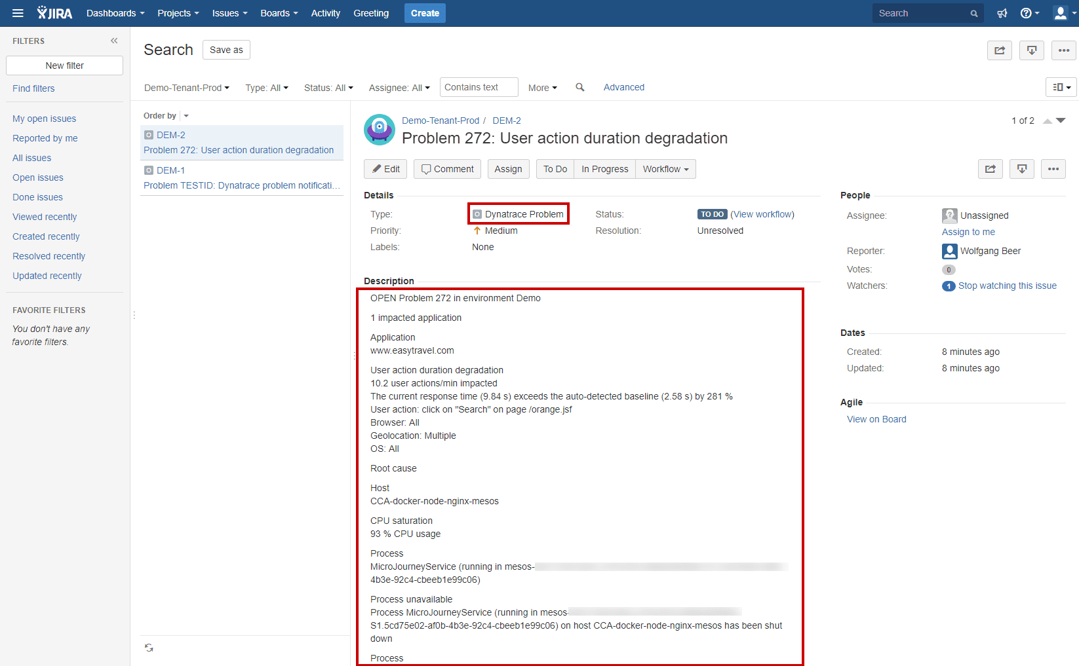
Task: Open the view layout switcher
Action: tap(1061, 87)
